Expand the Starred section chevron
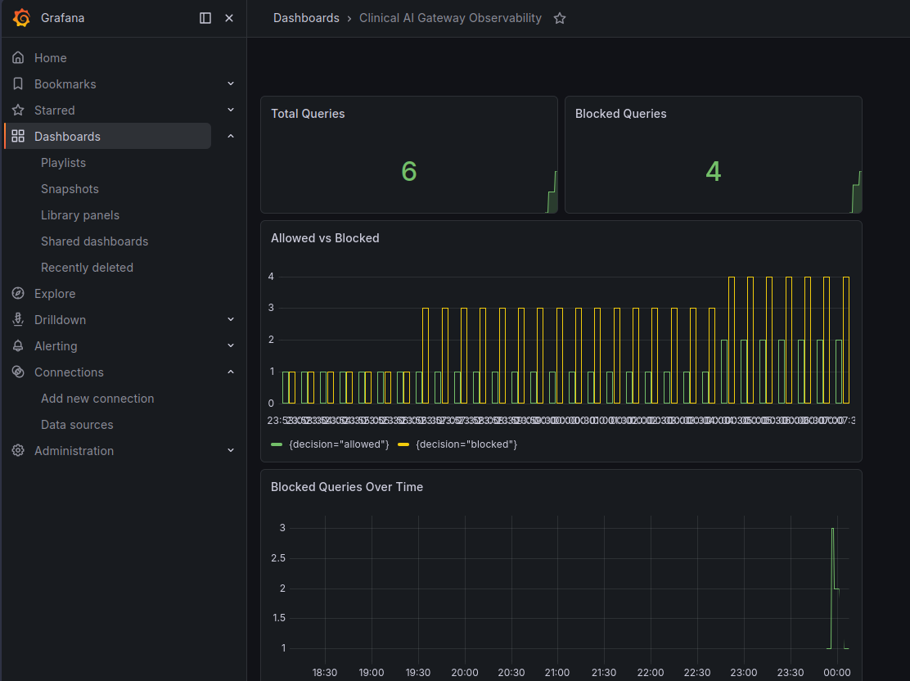Viewport: 910px width, 681px height. pos(231,110)
